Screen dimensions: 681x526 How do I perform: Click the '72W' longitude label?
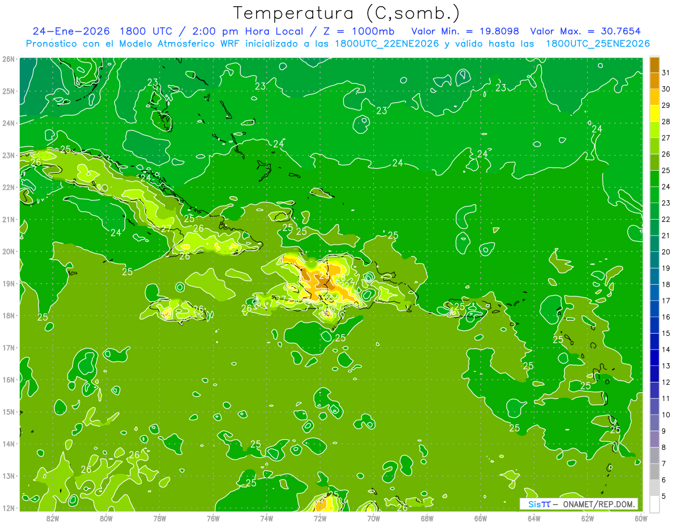320,518
